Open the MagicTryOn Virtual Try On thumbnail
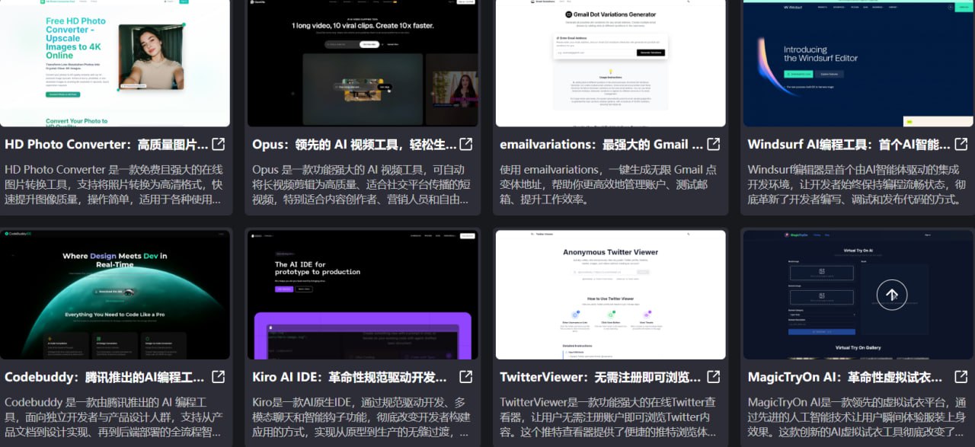 tap(858, 295)
